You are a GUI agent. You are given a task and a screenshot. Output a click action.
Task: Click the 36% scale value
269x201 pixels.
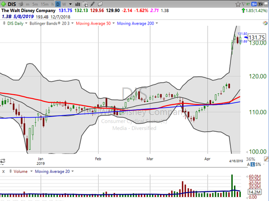click(x=251, y=159)
